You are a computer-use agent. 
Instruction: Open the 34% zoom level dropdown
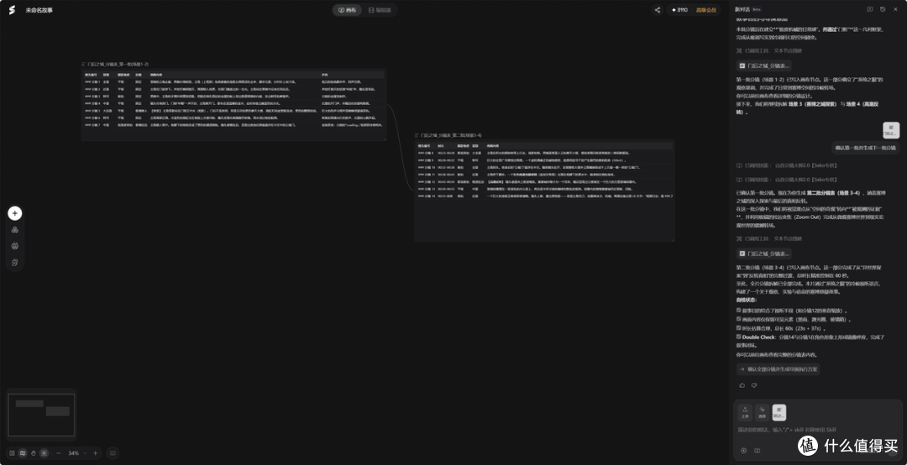77,453
